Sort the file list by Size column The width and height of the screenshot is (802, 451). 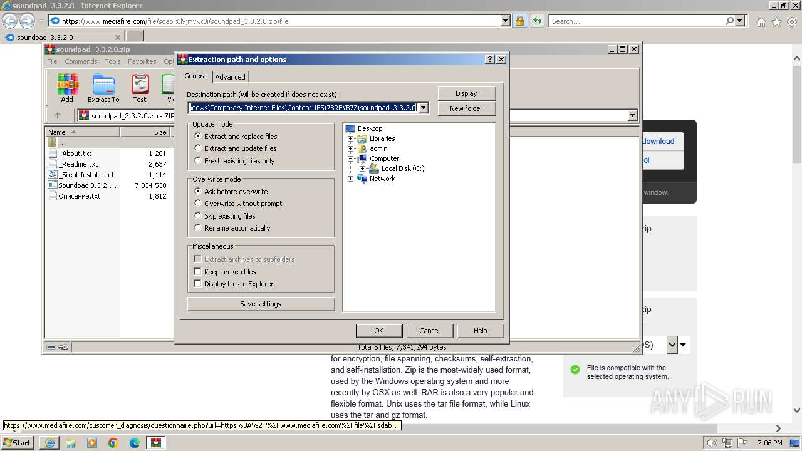tap(145, 132)
